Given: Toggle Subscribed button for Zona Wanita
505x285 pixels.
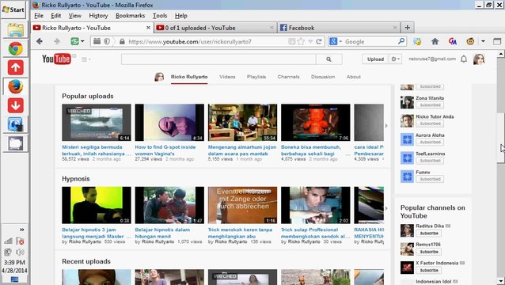Looking at the screenshot, I should (430, 105).
